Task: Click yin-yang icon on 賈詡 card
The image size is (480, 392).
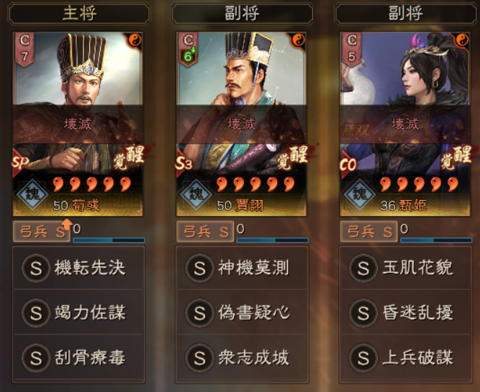Action: click(298, 40)
